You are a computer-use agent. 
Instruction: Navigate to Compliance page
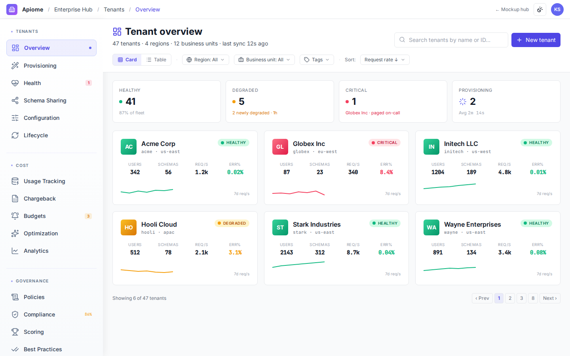click(x=51, y=314)
